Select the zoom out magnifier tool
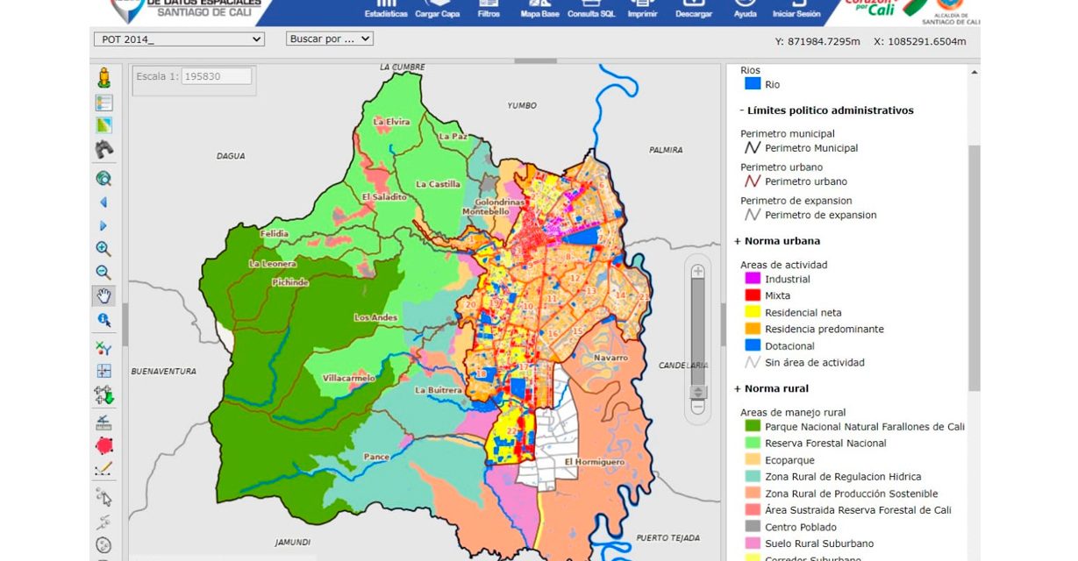Screen dimensions: 1078x561 [104, 273]
